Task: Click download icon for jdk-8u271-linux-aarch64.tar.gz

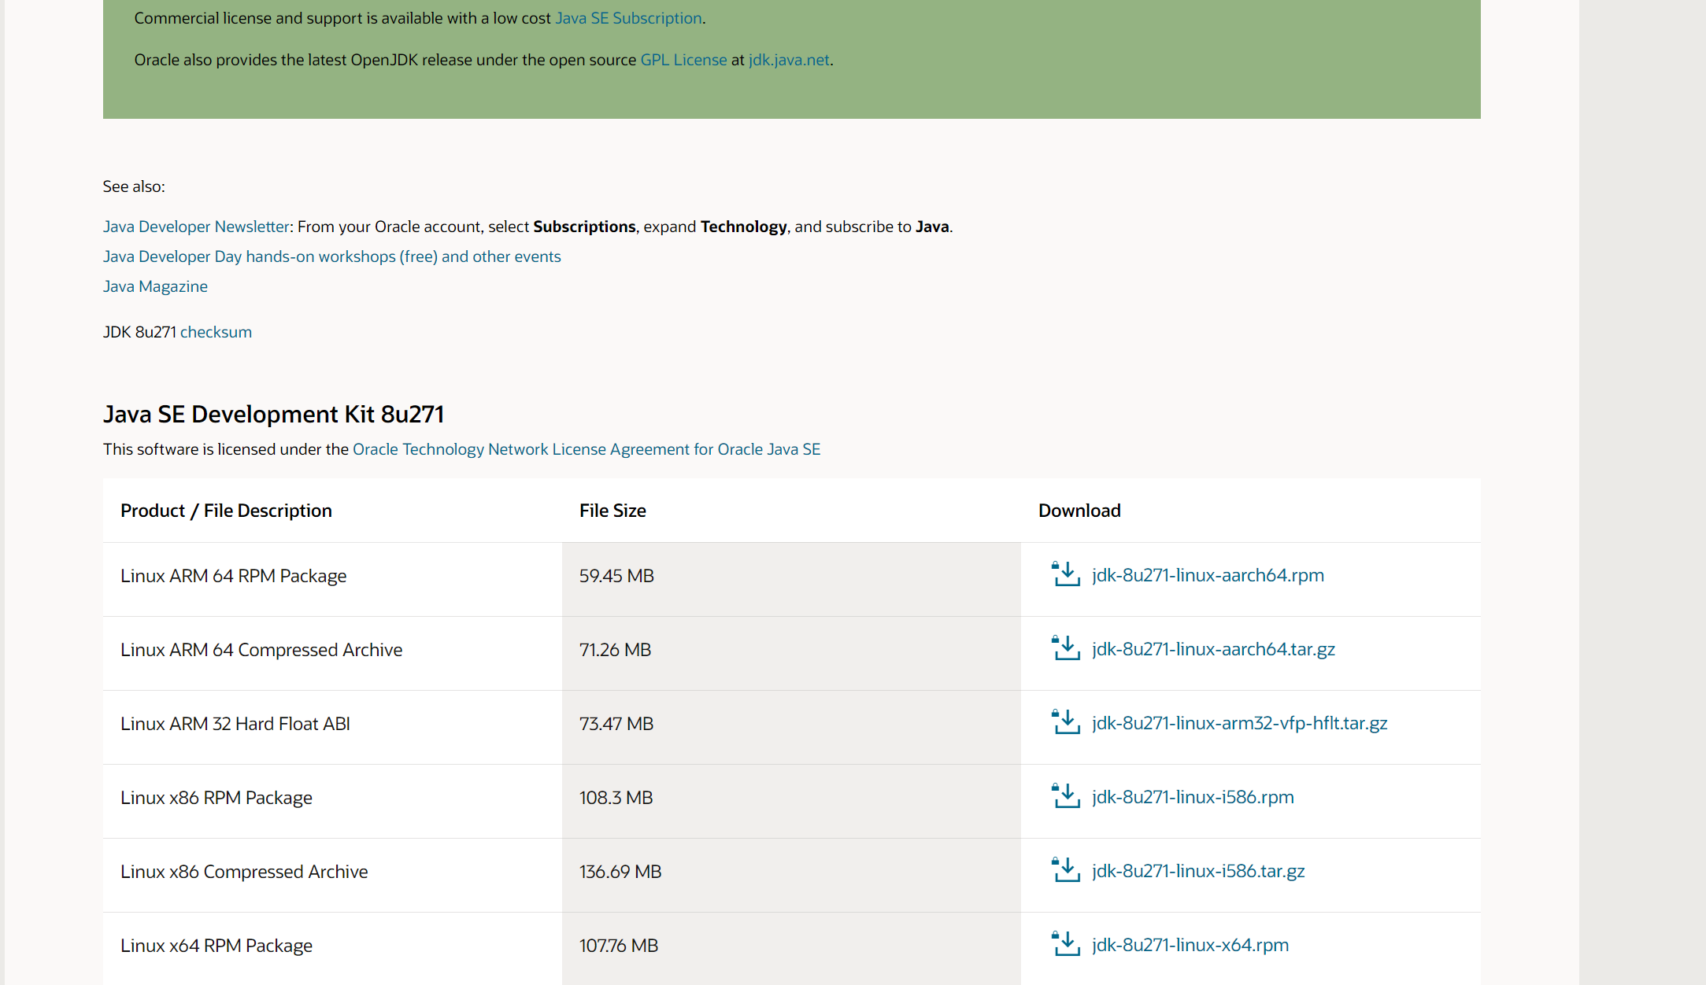Action: point(1066,648)
